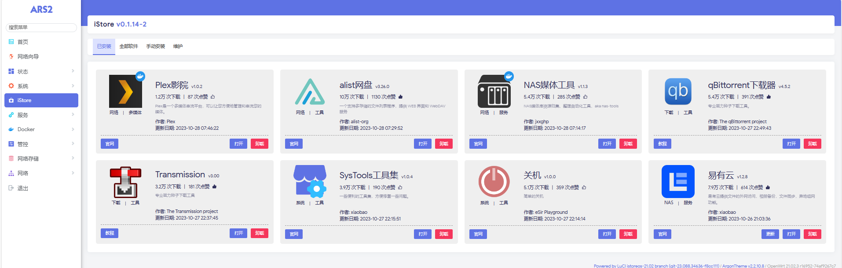The height and width of the screenshot is (268, 842).
Task: Expand the 状态 sidebar menu
Action: (41, 71)
